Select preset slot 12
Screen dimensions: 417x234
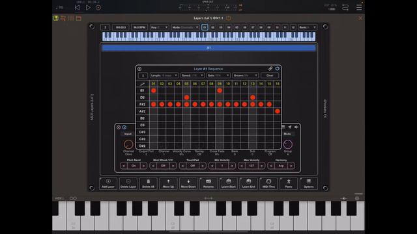293,27
